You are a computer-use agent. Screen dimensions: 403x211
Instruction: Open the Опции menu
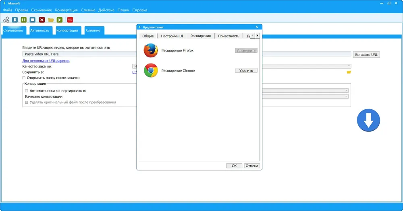click(x=123, y=10)
